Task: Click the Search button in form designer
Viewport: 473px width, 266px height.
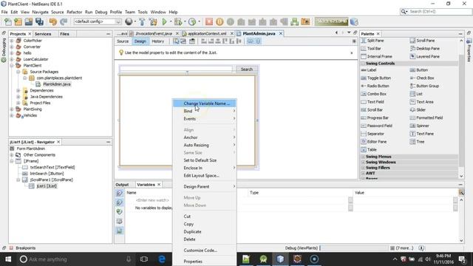Action: tap(247, 69)
